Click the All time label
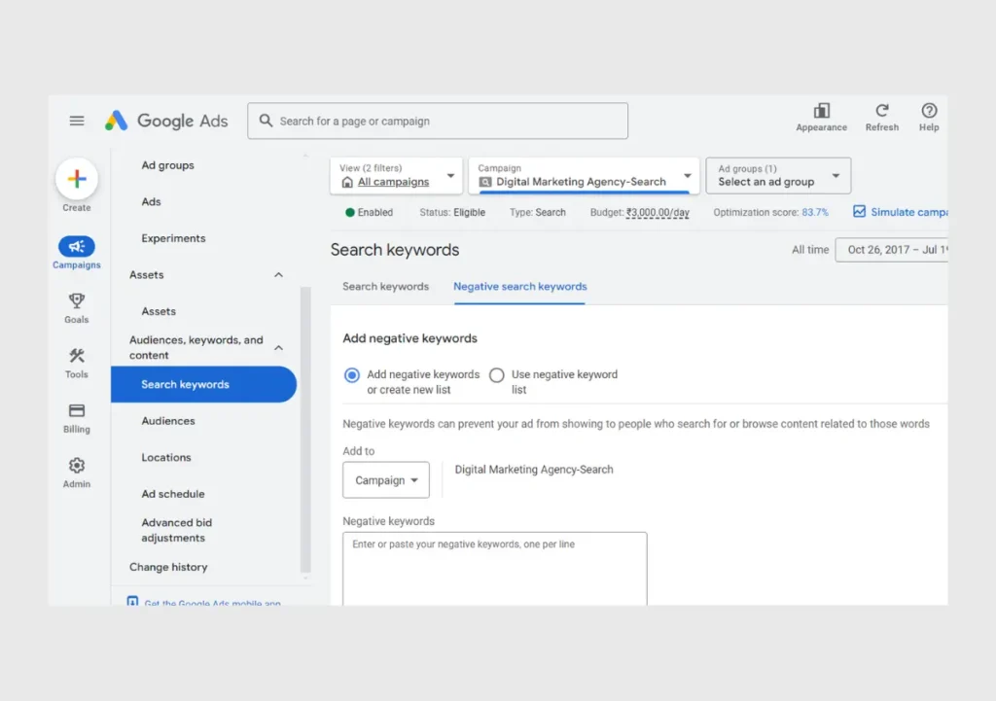Viewport: 996px width, 701px height. [x=810, y=250]
